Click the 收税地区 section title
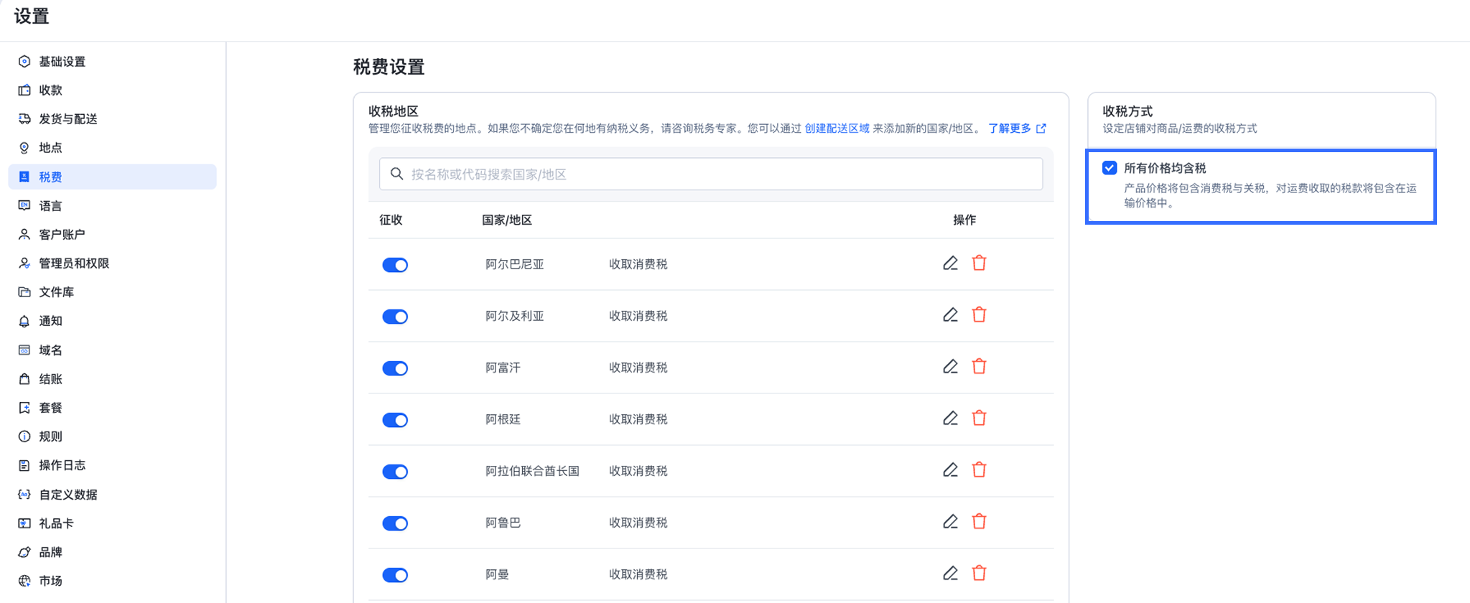 tap(394, 111)
